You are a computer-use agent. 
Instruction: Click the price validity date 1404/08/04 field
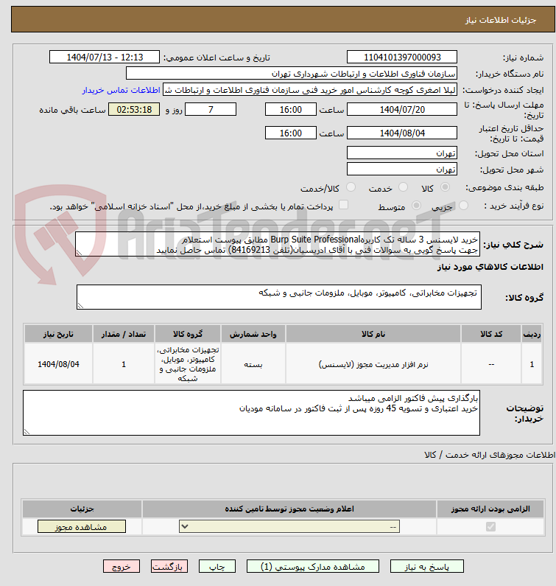[402, 133]
